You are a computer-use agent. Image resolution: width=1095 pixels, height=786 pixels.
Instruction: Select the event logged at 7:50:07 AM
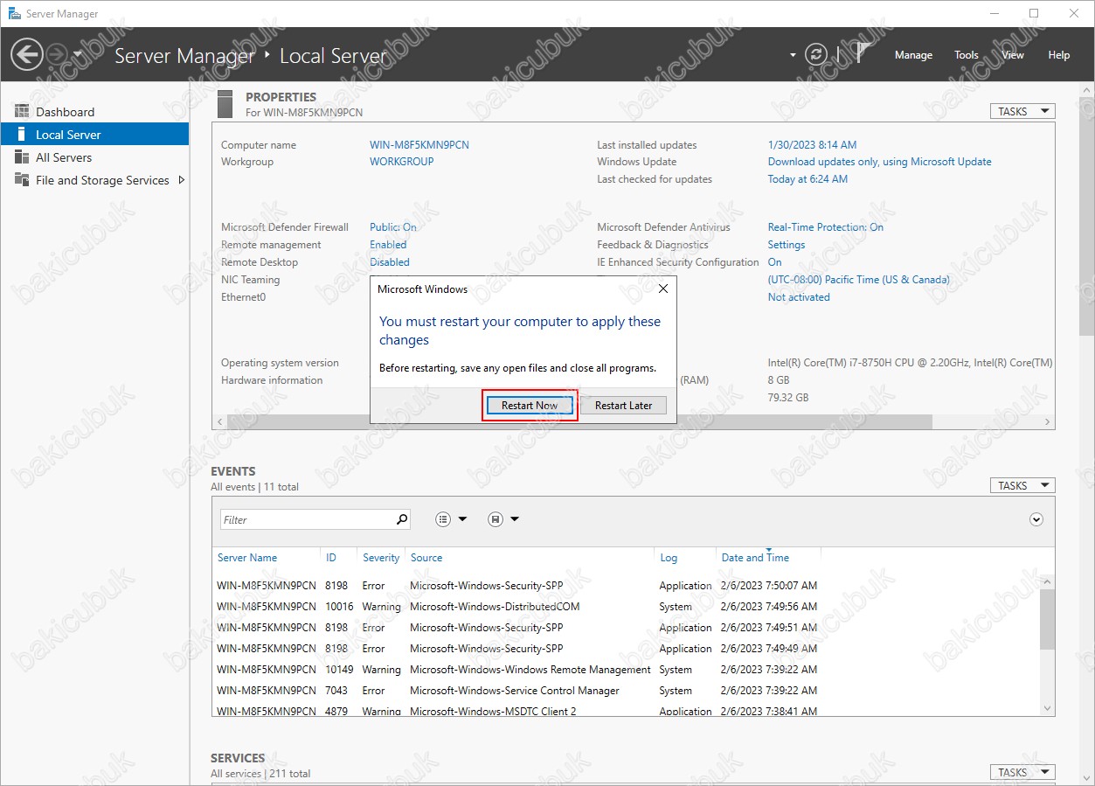pos(627,586)
